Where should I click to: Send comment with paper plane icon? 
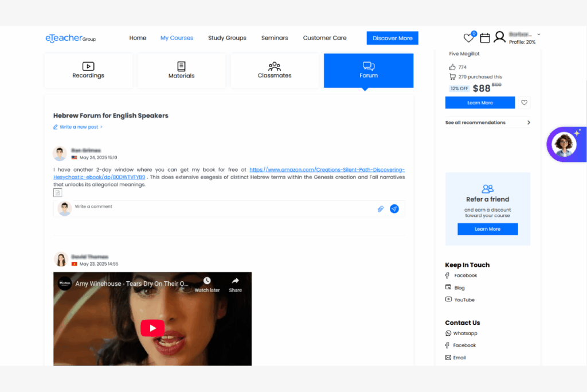(x=394, y=209)
